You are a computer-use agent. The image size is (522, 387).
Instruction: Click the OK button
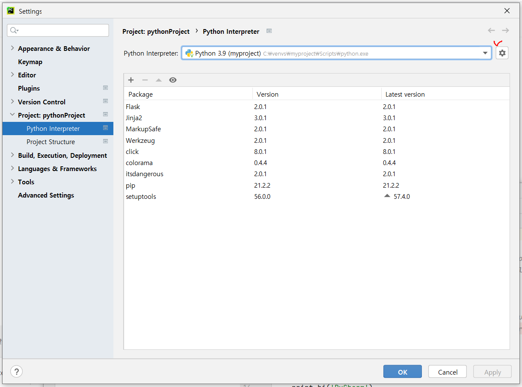tap(403, 372)
